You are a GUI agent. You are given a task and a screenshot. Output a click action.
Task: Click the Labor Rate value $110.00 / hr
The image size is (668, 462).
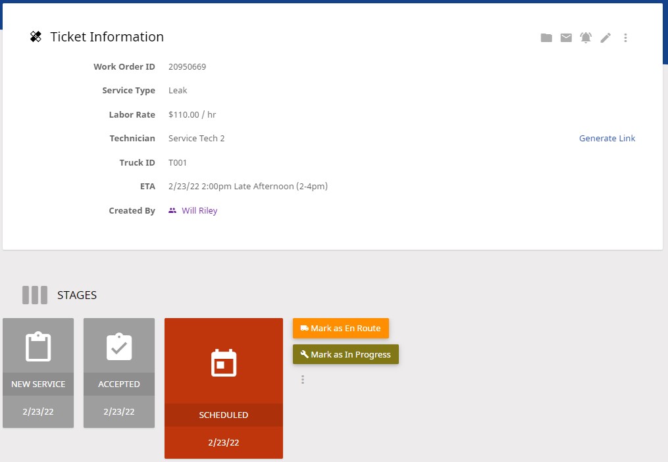coord(192,115)
